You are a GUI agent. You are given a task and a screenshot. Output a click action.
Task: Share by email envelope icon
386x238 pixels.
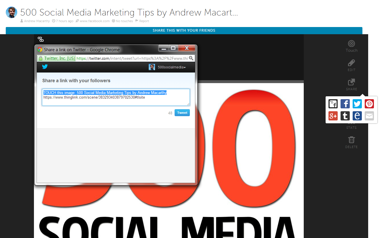click(369, 116)
